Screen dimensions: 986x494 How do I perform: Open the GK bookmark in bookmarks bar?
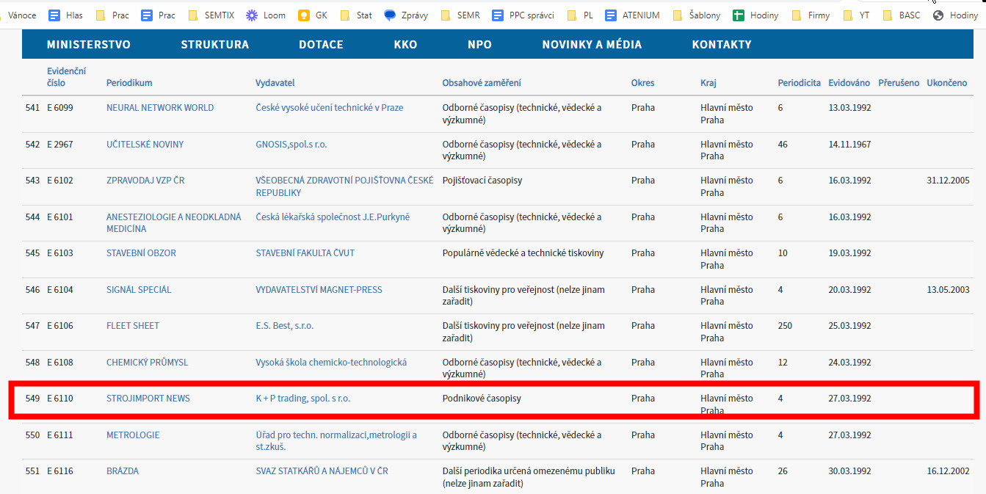(313, 15)
